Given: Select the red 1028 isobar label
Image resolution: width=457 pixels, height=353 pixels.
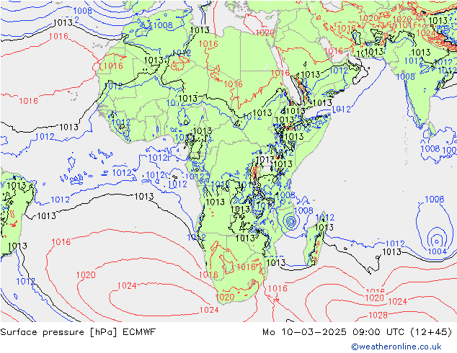Looking at the screenshot, I should 378,315.
